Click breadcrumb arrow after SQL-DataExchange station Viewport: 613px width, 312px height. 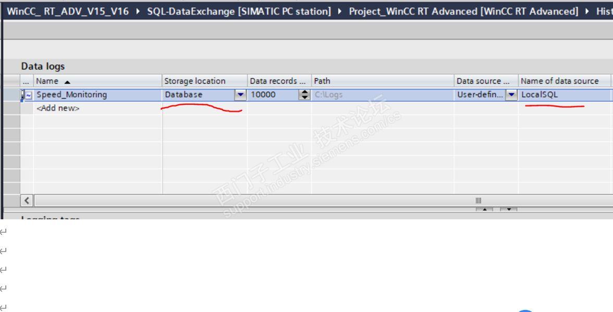[340, 11]
